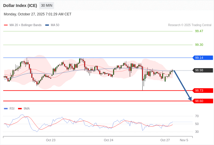Click the 99.47 green level label
Viewport: 214px width, 145px height.
[x=199, y=31]
